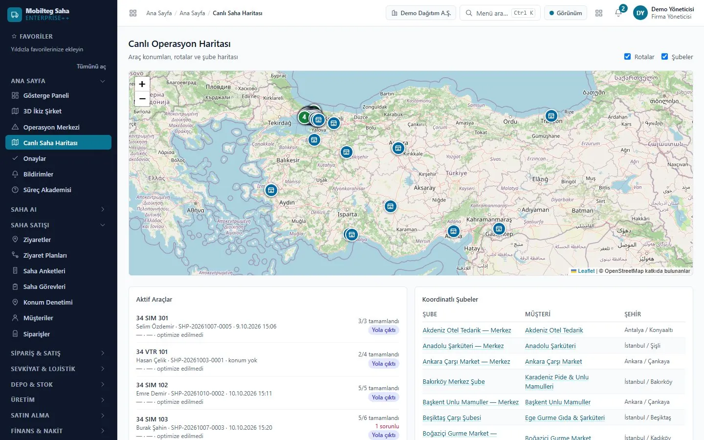The image size is (704, 440).
Task: Expand the SAHA AI section
Action: click(58, 209)
